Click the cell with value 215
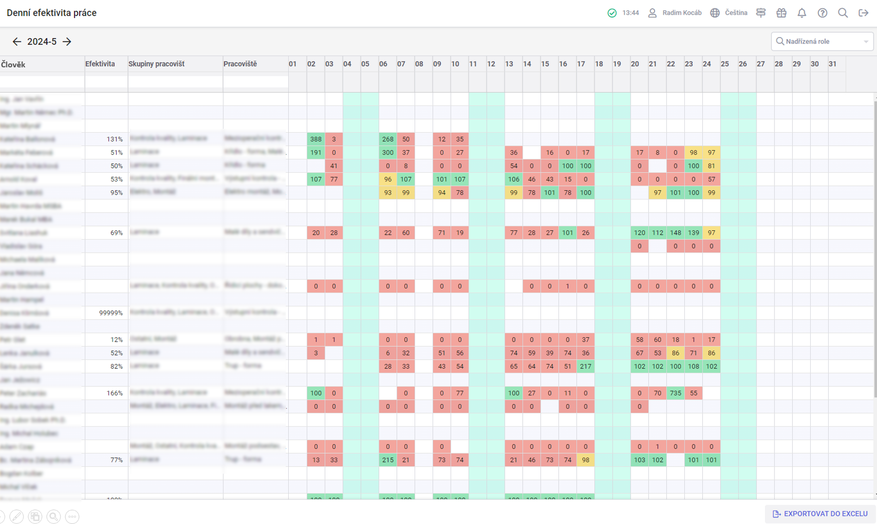The width and height of the screenshot is (877, 524). [x=388, y=460]
